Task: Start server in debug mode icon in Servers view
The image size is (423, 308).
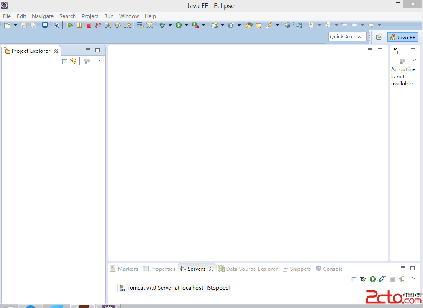Action: click(x=363, y=279)
